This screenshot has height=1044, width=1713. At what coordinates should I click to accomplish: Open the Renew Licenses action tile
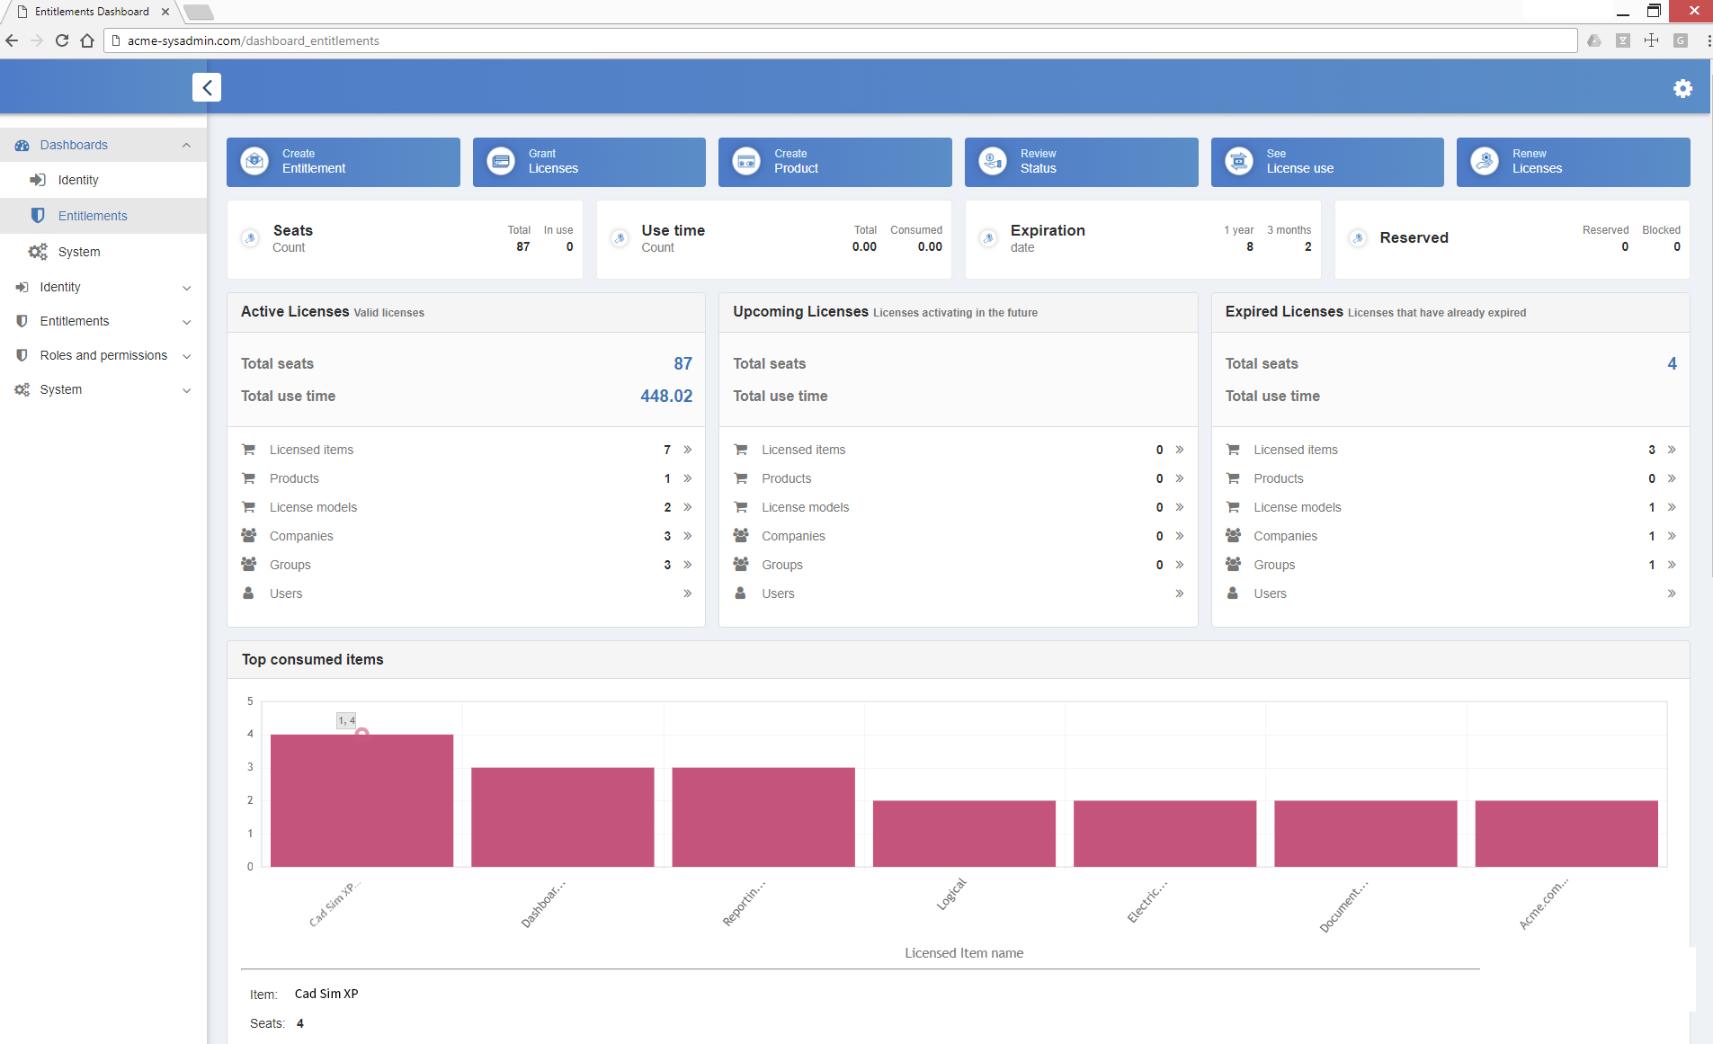(1574, 162)
